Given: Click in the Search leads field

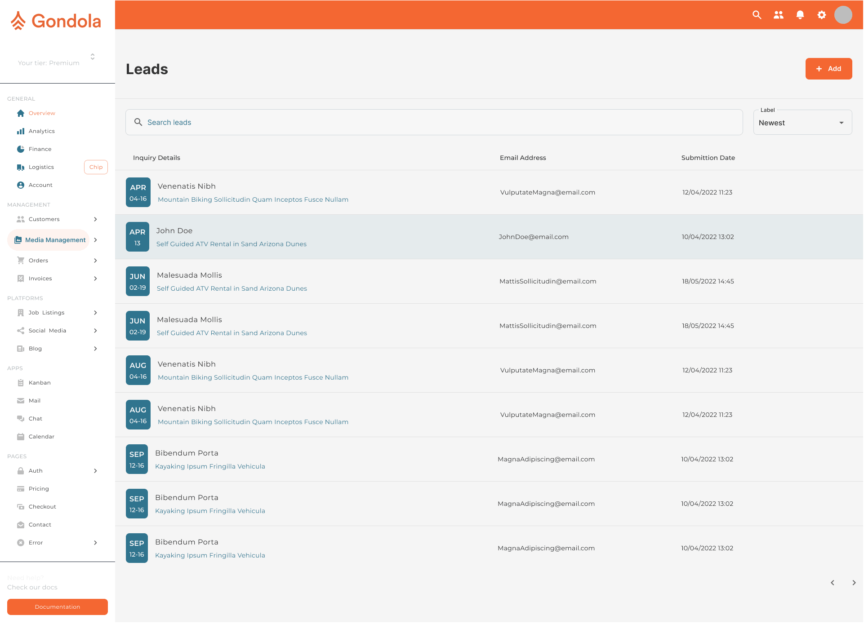Looking at the screenshot, I should (x=434, y=122).
